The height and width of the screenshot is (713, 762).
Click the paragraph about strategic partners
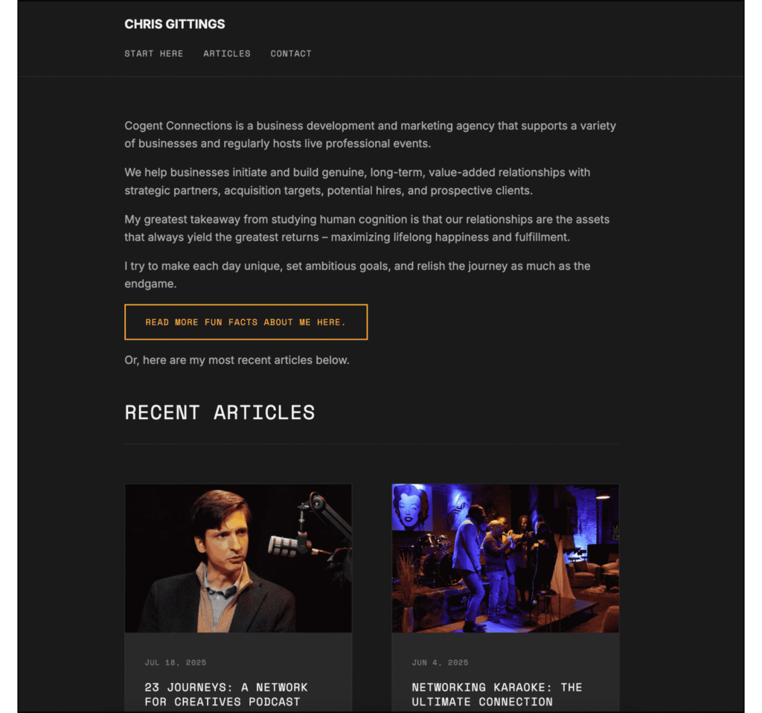tap(357, 182)
